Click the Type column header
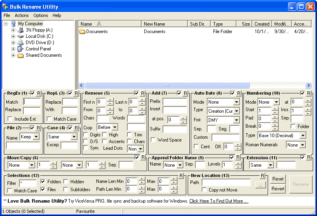 [x=223, y=24]
